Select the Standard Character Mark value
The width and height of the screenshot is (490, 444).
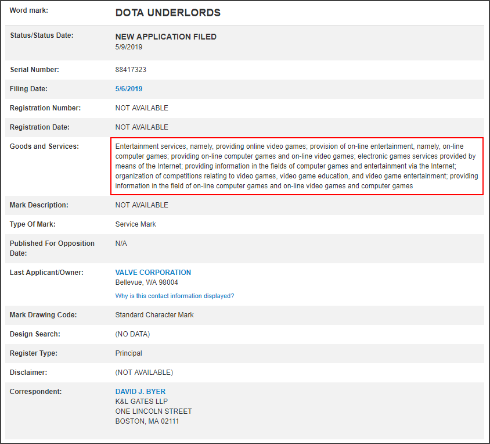pos(154,315)
